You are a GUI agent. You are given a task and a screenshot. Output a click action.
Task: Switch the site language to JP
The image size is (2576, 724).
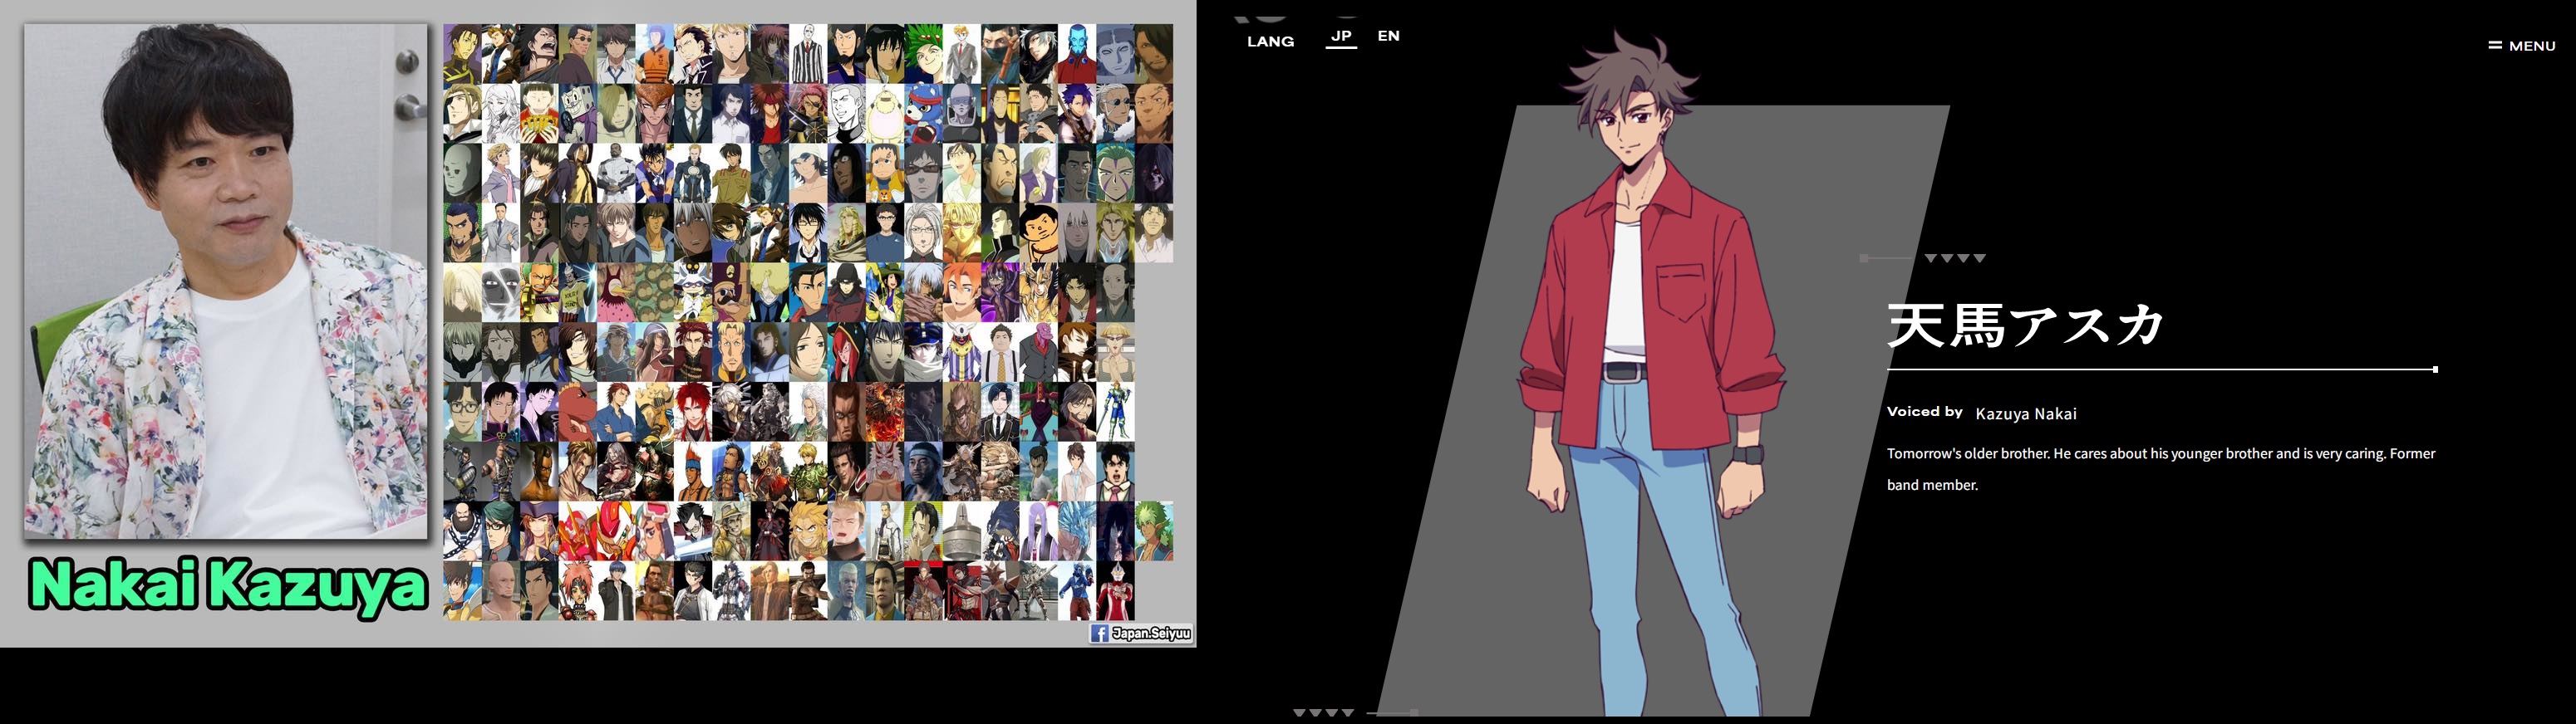point(1341,36)
